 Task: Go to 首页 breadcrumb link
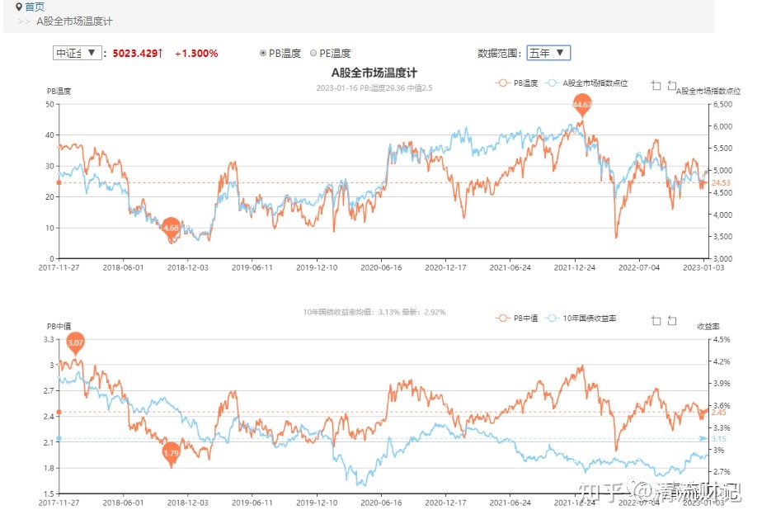click(x=35, y=7)
